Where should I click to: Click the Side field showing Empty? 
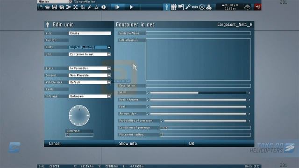90,33
